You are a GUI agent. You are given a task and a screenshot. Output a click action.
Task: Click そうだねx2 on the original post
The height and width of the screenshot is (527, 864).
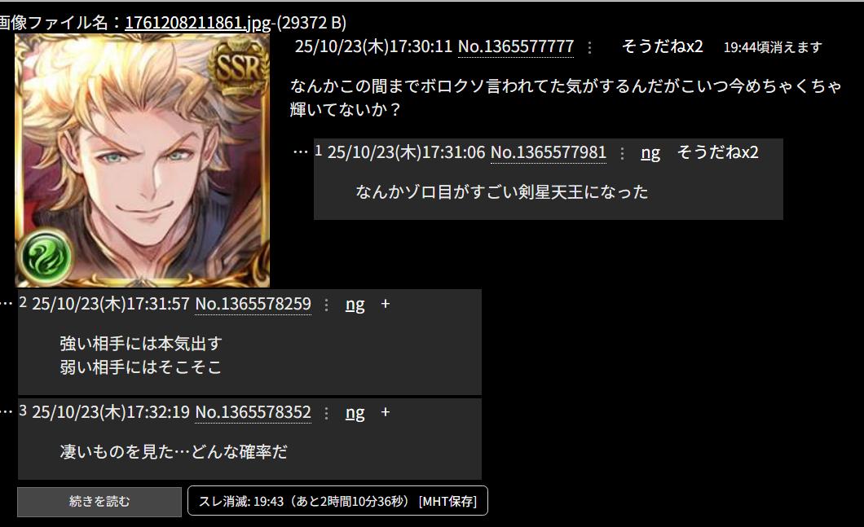(663, 46)
